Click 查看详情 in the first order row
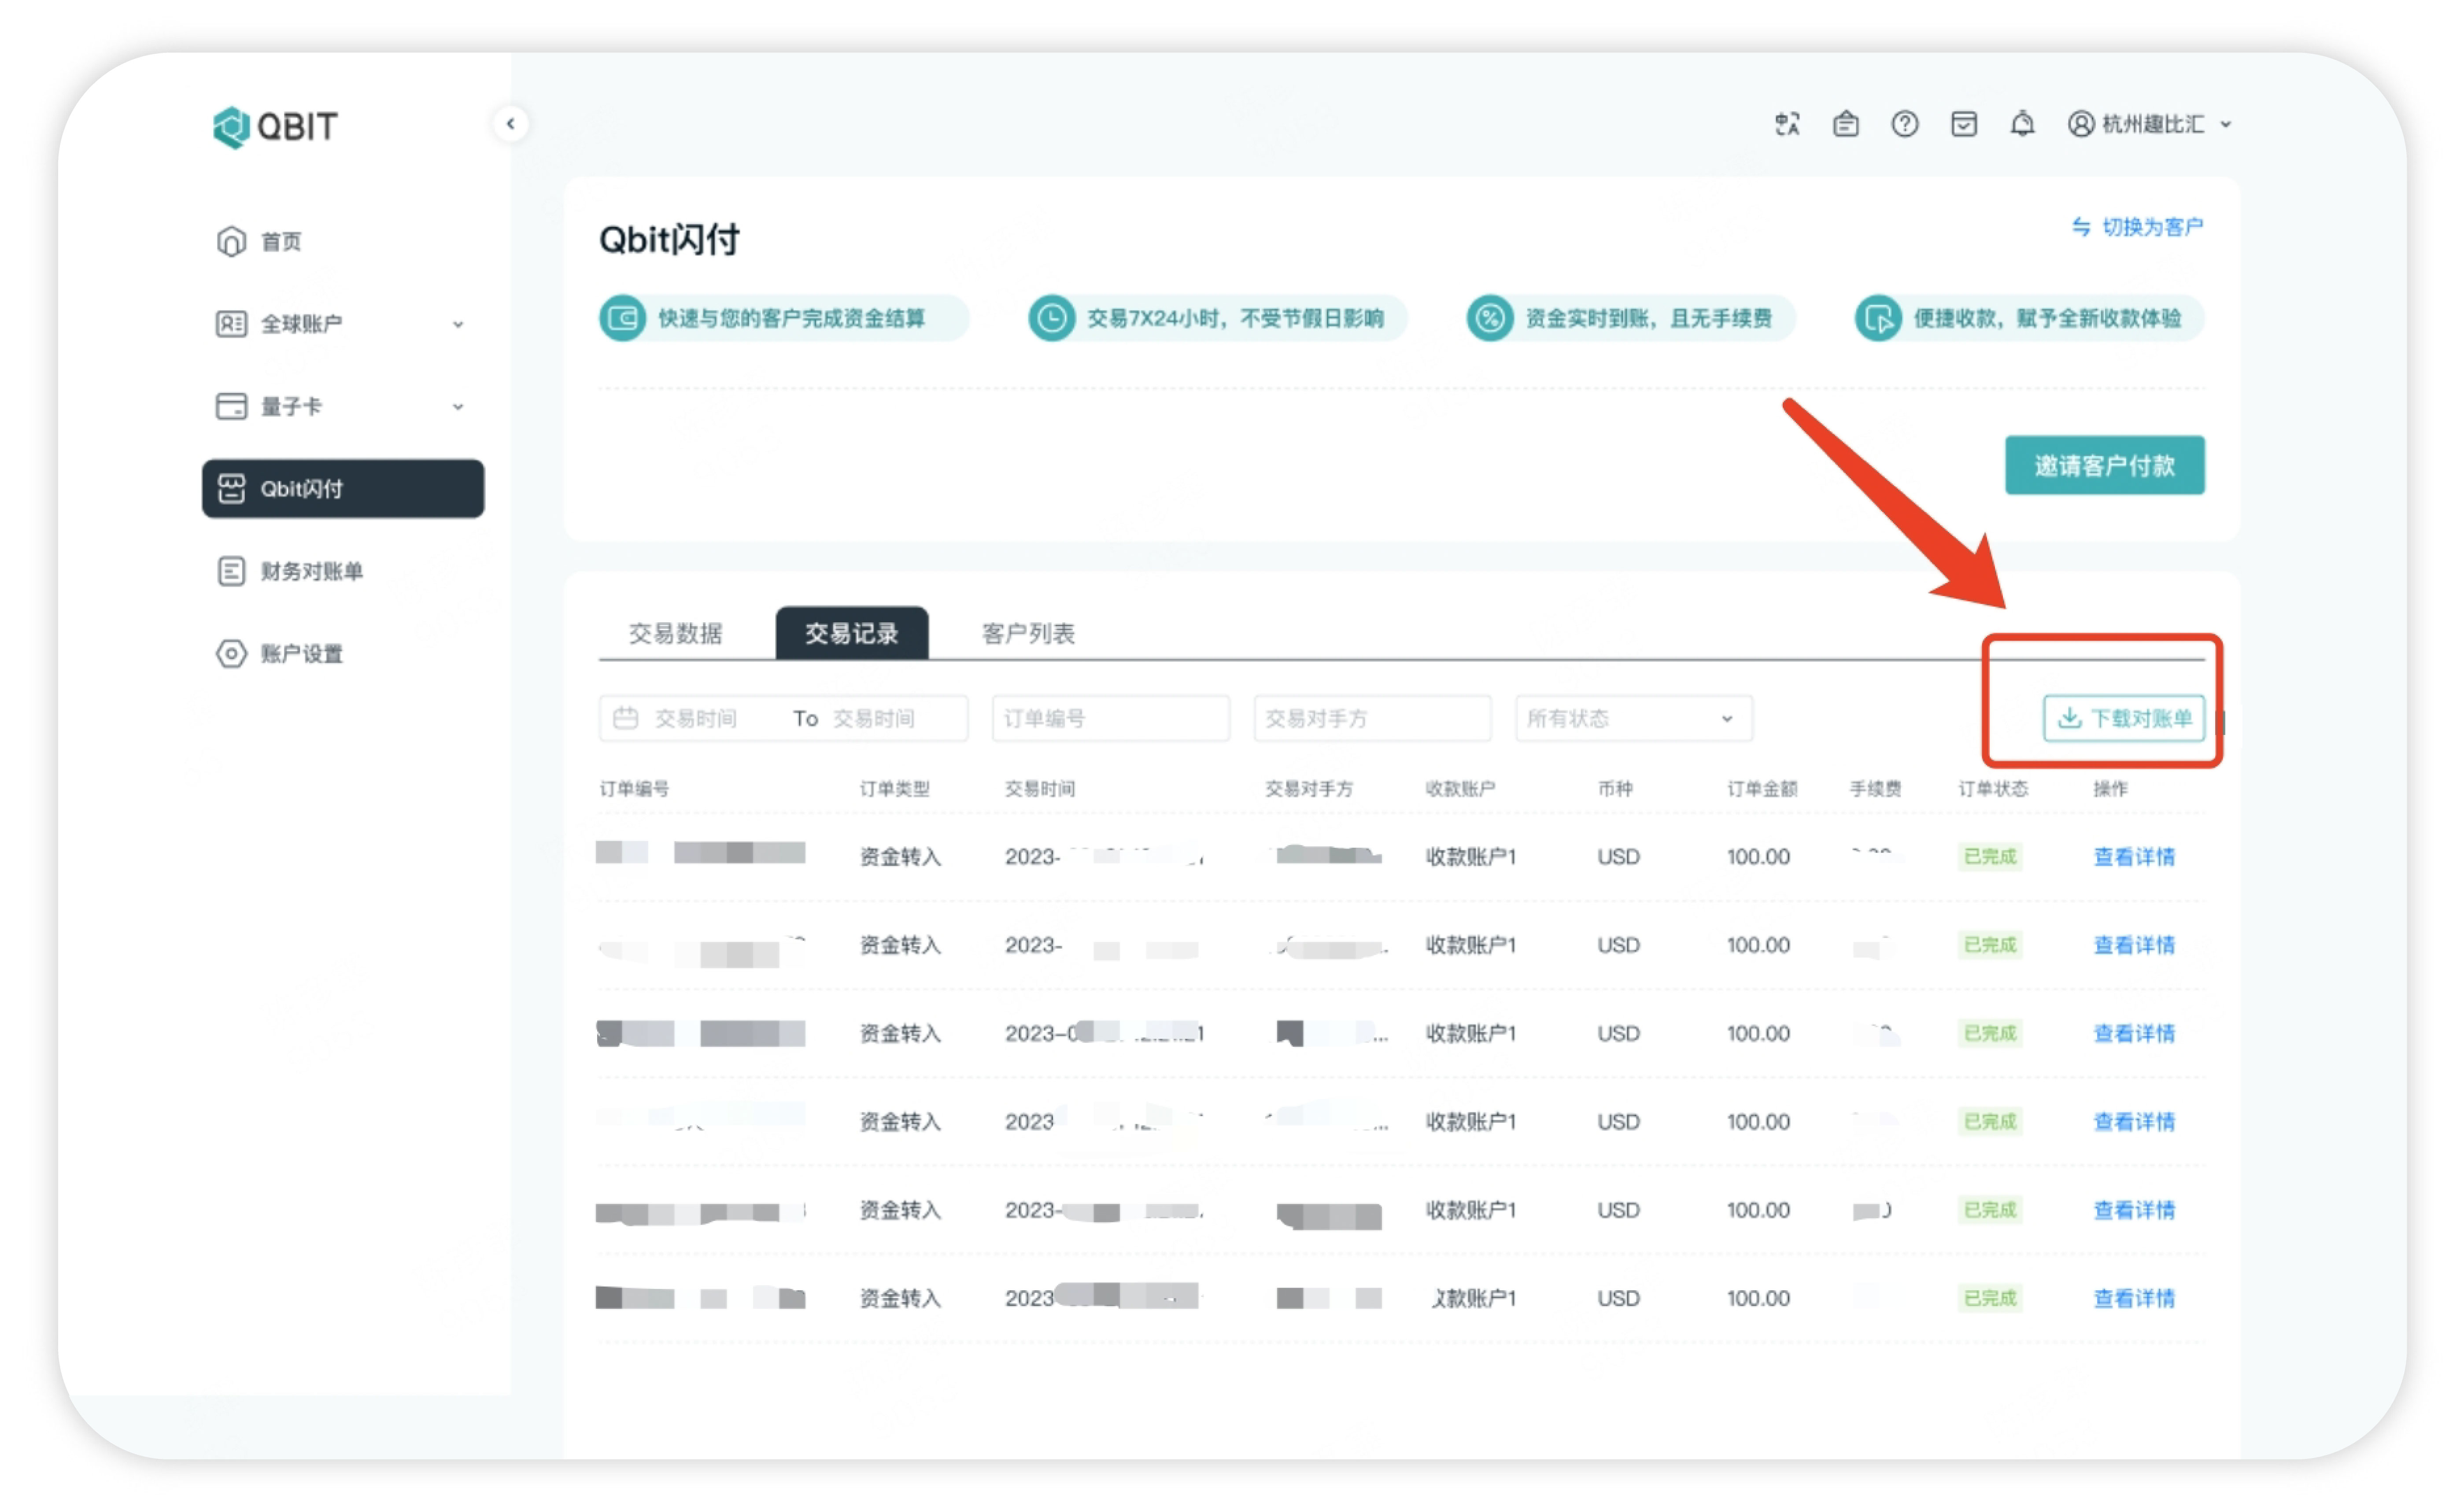2464x1510 pixels. coord(2135,857)
